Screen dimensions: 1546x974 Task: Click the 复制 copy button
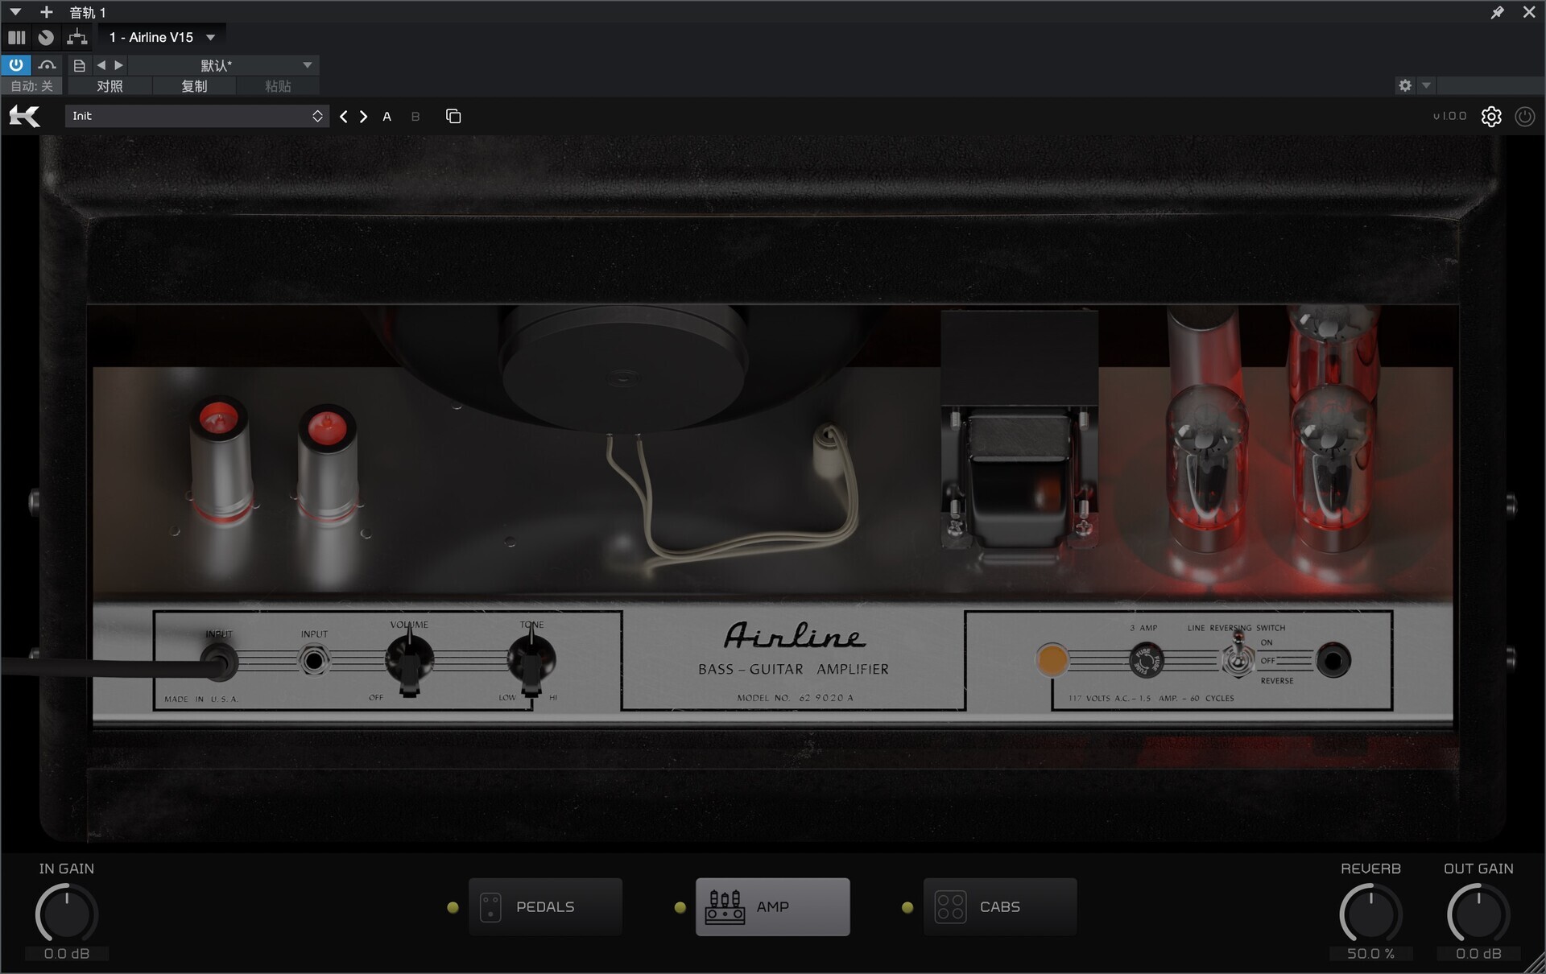(194, 86)
